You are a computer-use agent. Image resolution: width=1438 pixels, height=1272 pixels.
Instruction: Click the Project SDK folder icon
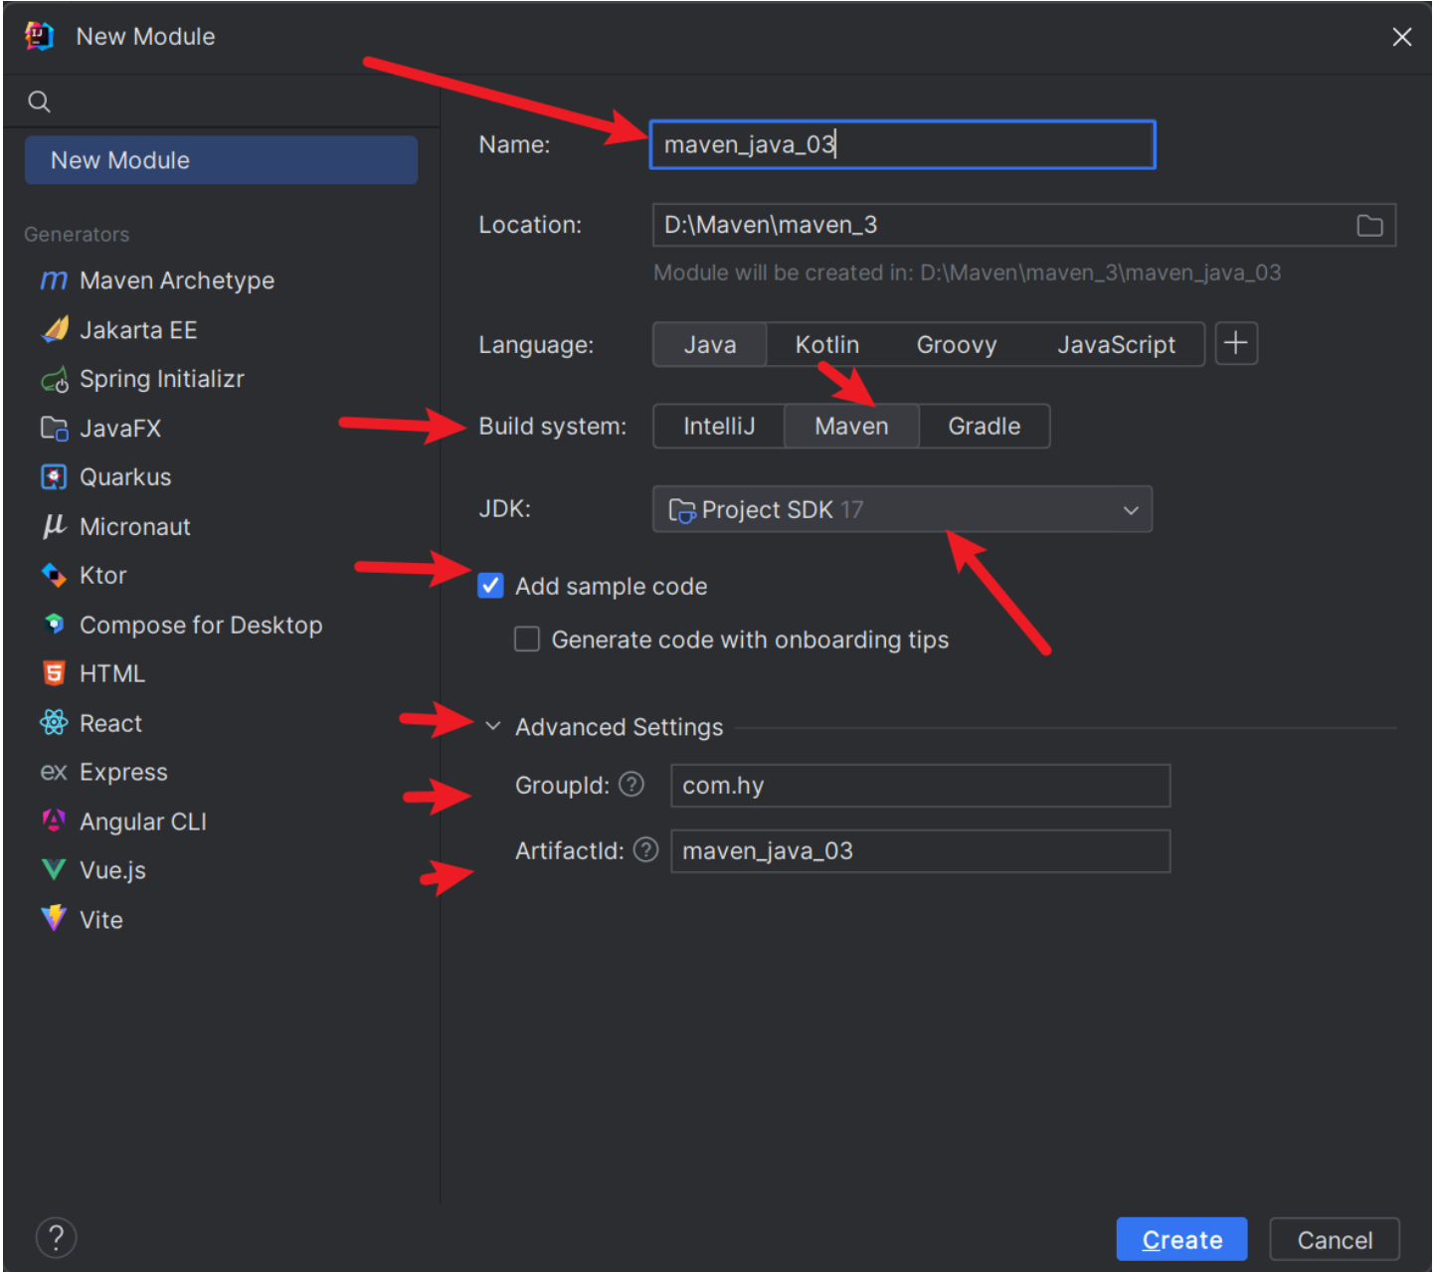click(x=682, y=510)
